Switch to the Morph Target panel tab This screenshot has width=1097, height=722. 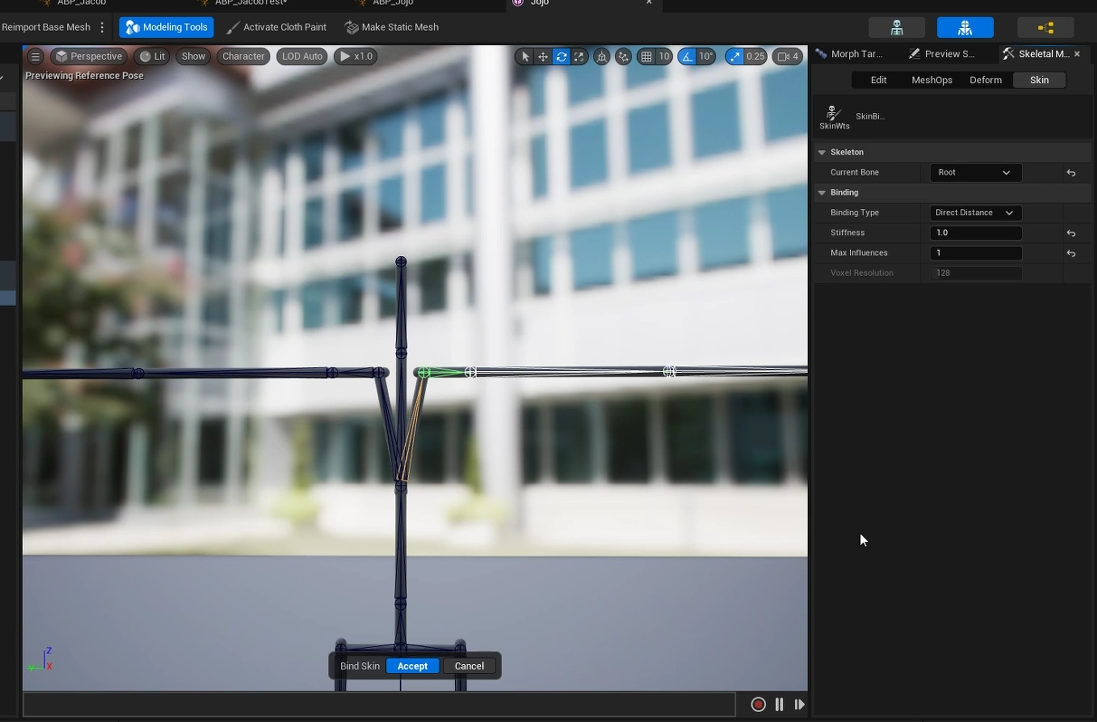click(x=850, y=54)
